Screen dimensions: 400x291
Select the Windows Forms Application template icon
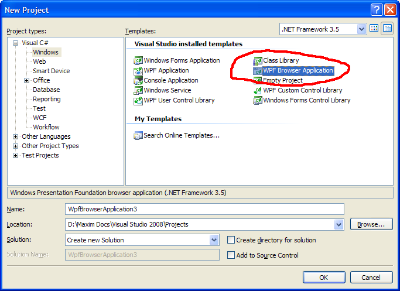point(138,61)
